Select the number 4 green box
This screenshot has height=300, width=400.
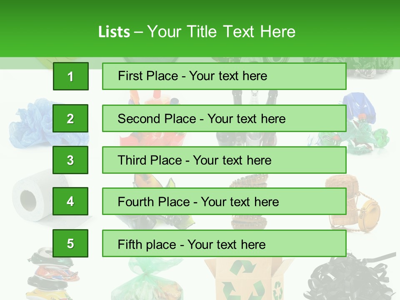pyautogui.click(x=70, y=201)
